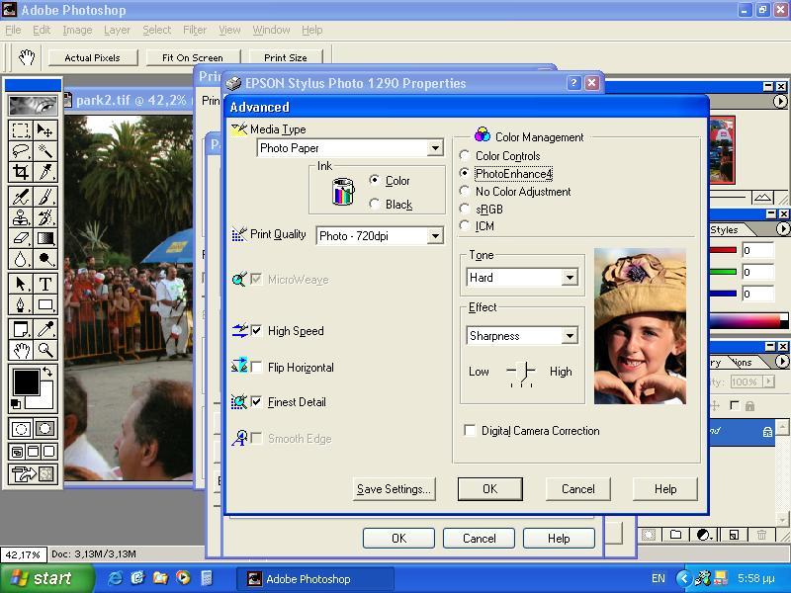791x593 pixels.
Task: Select the Gradient tool
Action: pyautogui.click(x=44, y=238)
